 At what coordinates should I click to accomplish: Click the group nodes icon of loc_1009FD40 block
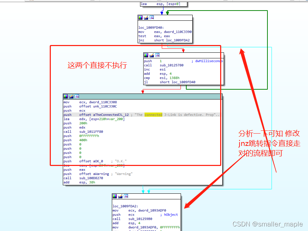pyautogui.click(x=152, y=18)
